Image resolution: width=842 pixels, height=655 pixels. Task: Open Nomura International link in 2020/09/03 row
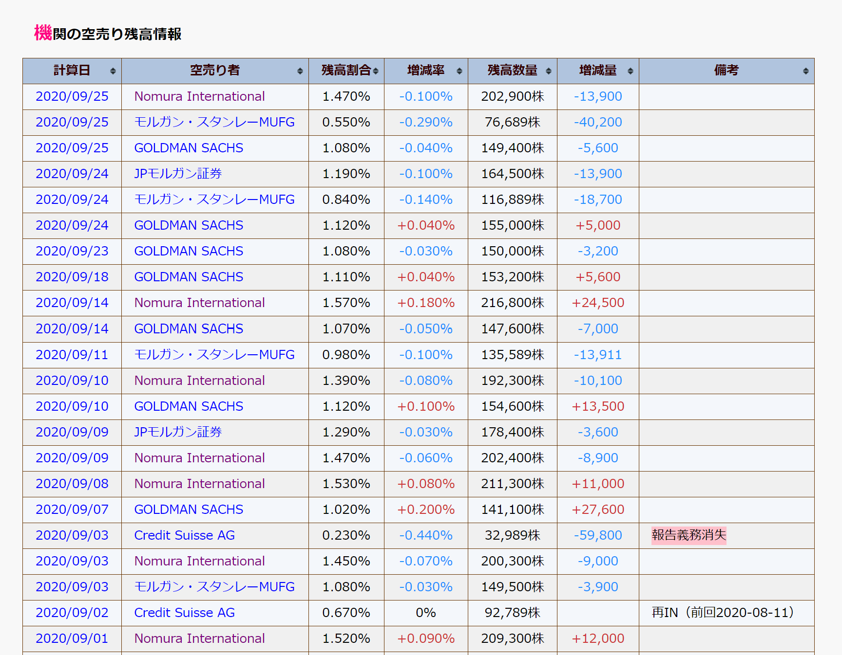coord(199,561)
